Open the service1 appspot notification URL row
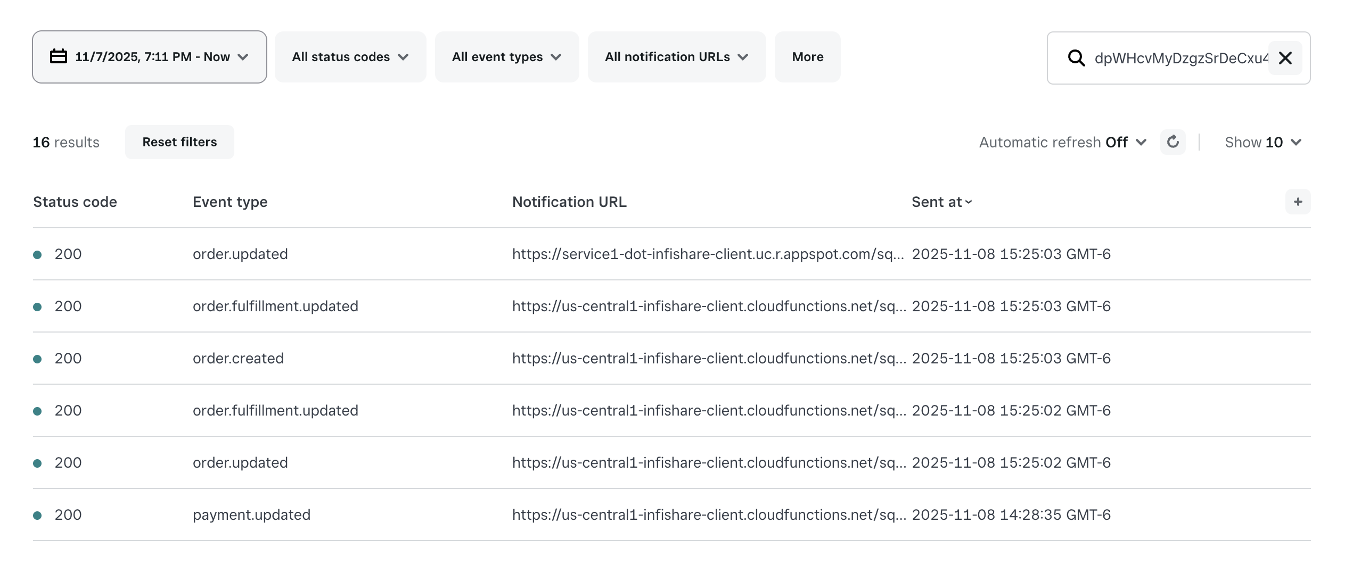 coord(708,254)
